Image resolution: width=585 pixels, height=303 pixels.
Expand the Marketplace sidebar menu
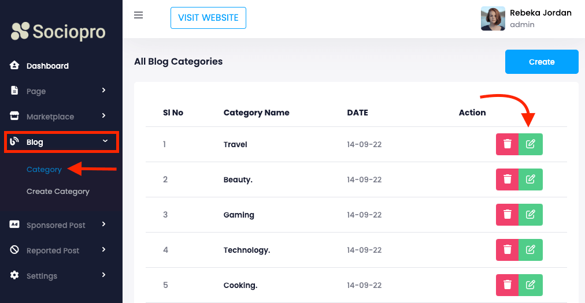[58, 117]
